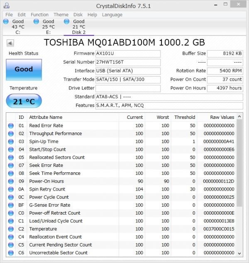Click the Good health status button
The height and width of the screenshot is (263, 249).
pyautogui.click(x=24, y=70)
